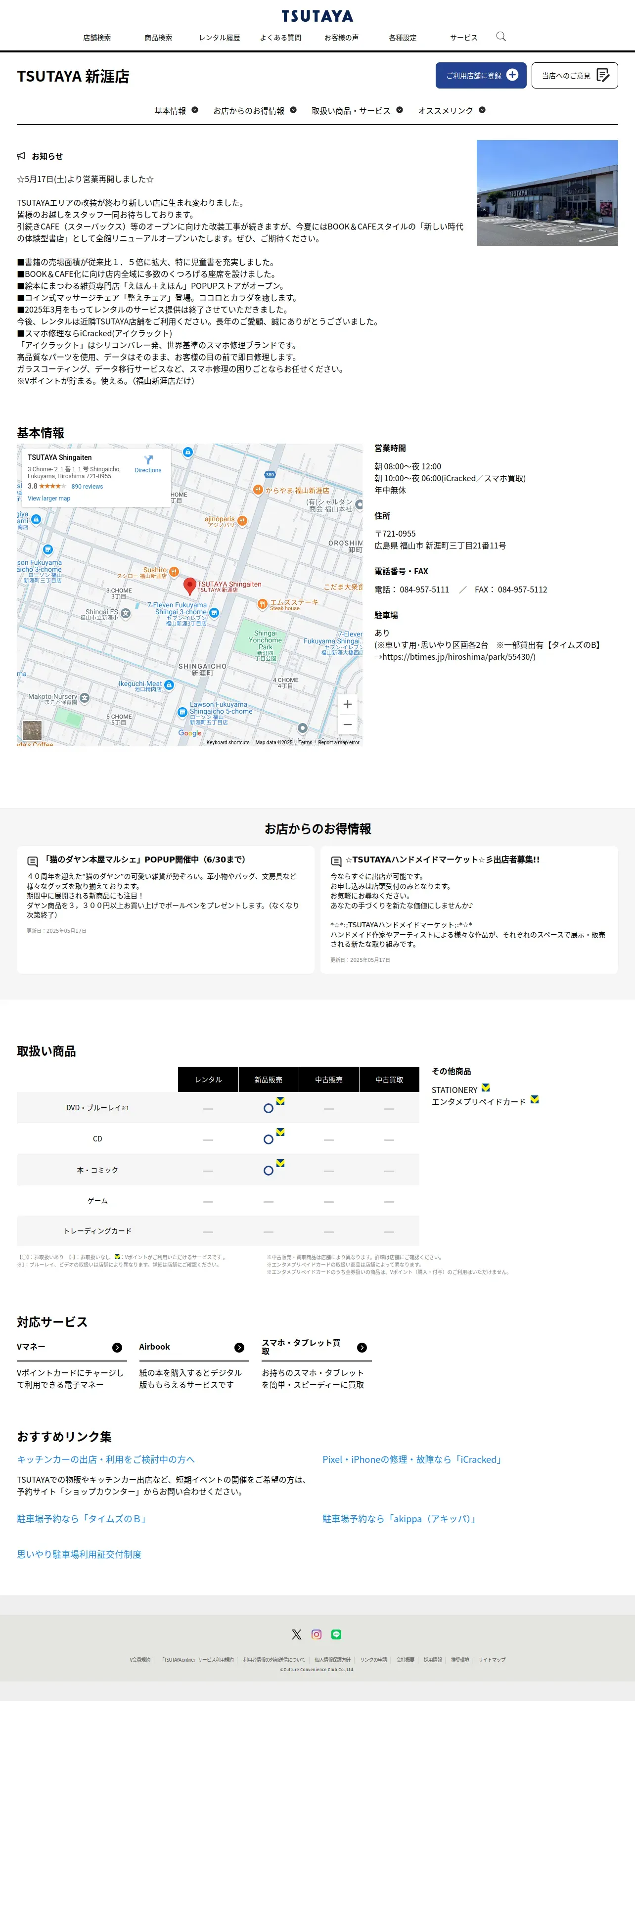Image resolution: width=635 pixels, height=1905 pixels.
Task: Toggle satellite layer thumbnail on map
Action: point(32,730)
